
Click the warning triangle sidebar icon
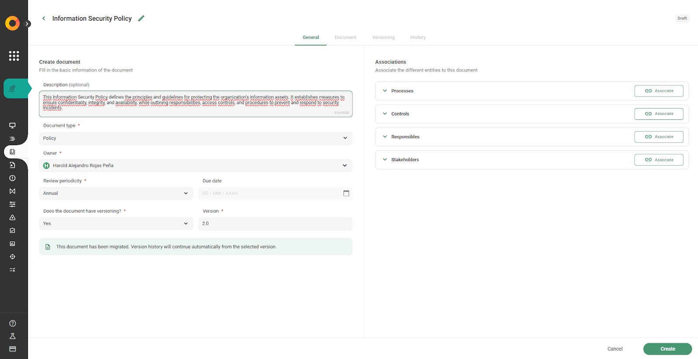13,217
